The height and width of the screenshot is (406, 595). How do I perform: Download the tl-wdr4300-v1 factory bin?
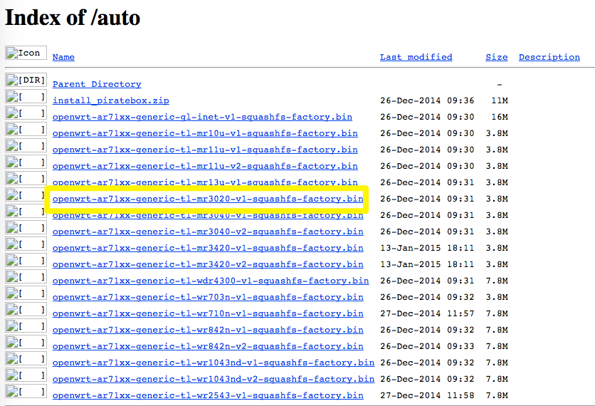(x=211, y=281)
